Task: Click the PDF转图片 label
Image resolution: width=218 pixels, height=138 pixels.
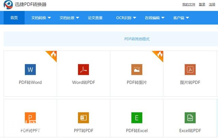Action: [x=137, y=82]
